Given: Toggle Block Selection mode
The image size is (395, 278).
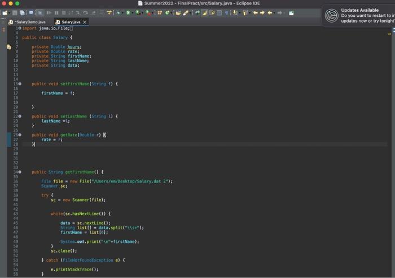Looking at the screenshot, I should (x=219, y=12).
